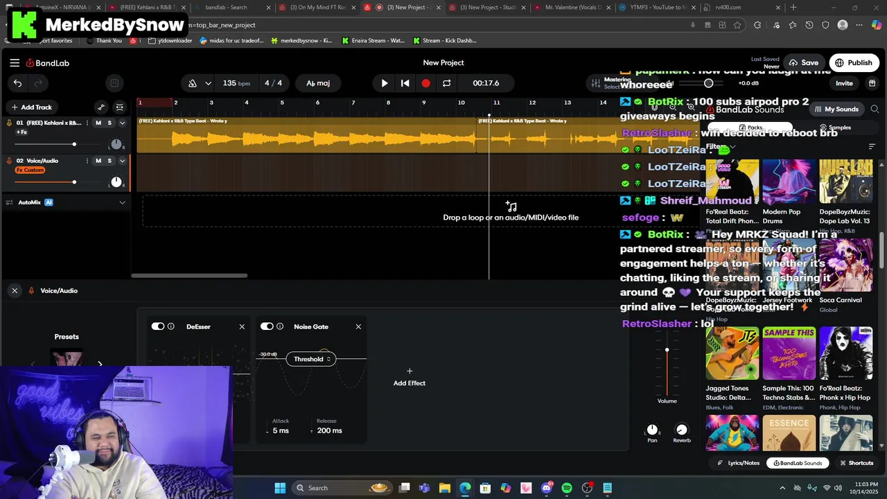This screenshot has height=499, width=887.
Task: Click Add Effect plus button
Action: tap(410, 377)
